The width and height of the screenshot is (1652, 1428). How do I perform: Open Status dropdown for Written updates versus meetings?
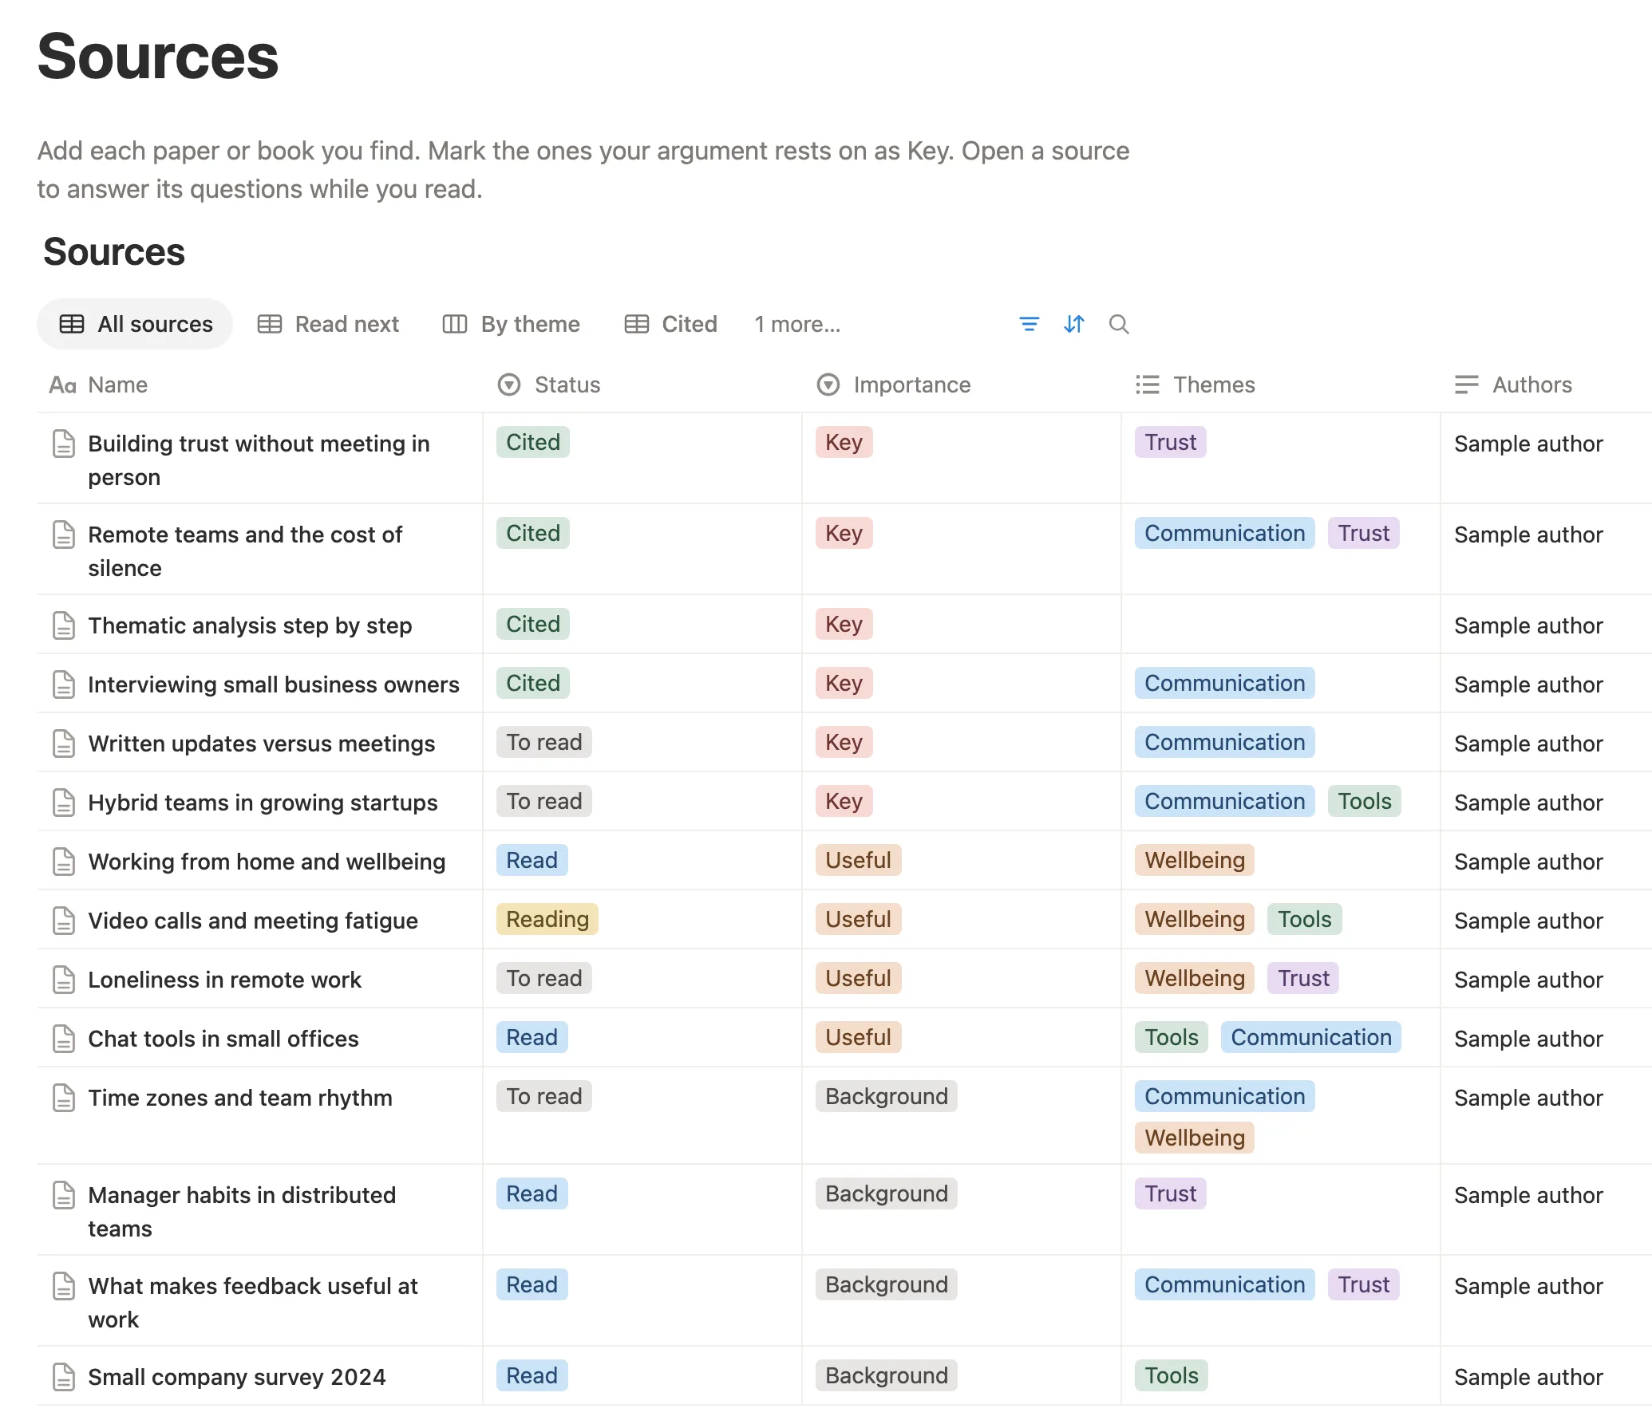point(544,742)
